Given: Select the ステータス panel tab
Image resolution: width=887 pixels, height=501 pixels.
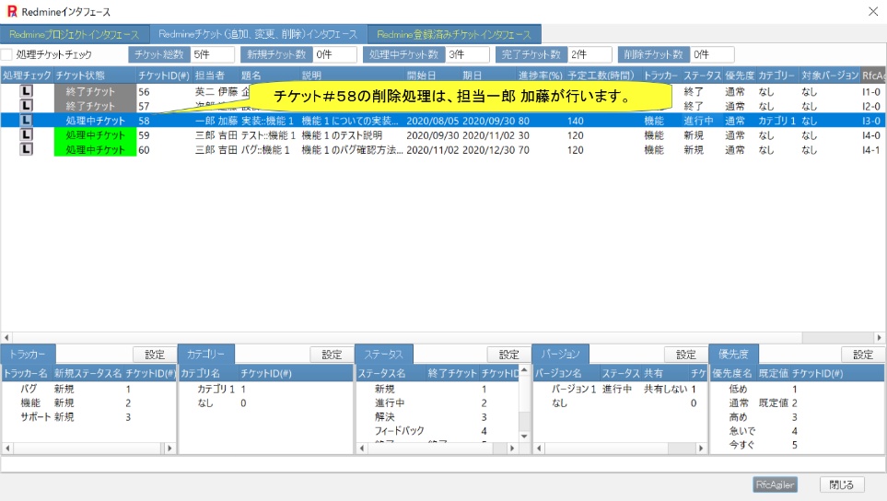Looking at the screenshot, I should tap(383, 355).
